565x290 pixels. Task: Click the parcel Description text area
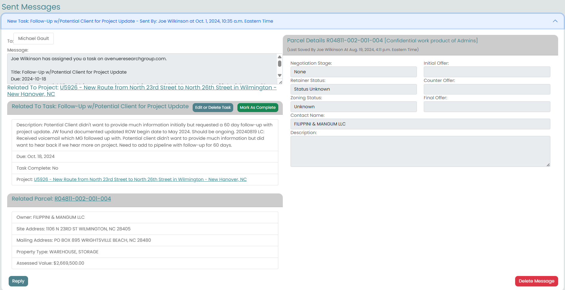(420, 151)
